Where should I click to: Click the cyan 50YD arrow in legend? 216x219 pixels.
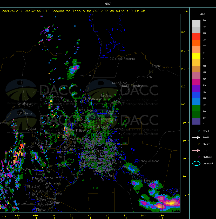(x=196, y=131)
